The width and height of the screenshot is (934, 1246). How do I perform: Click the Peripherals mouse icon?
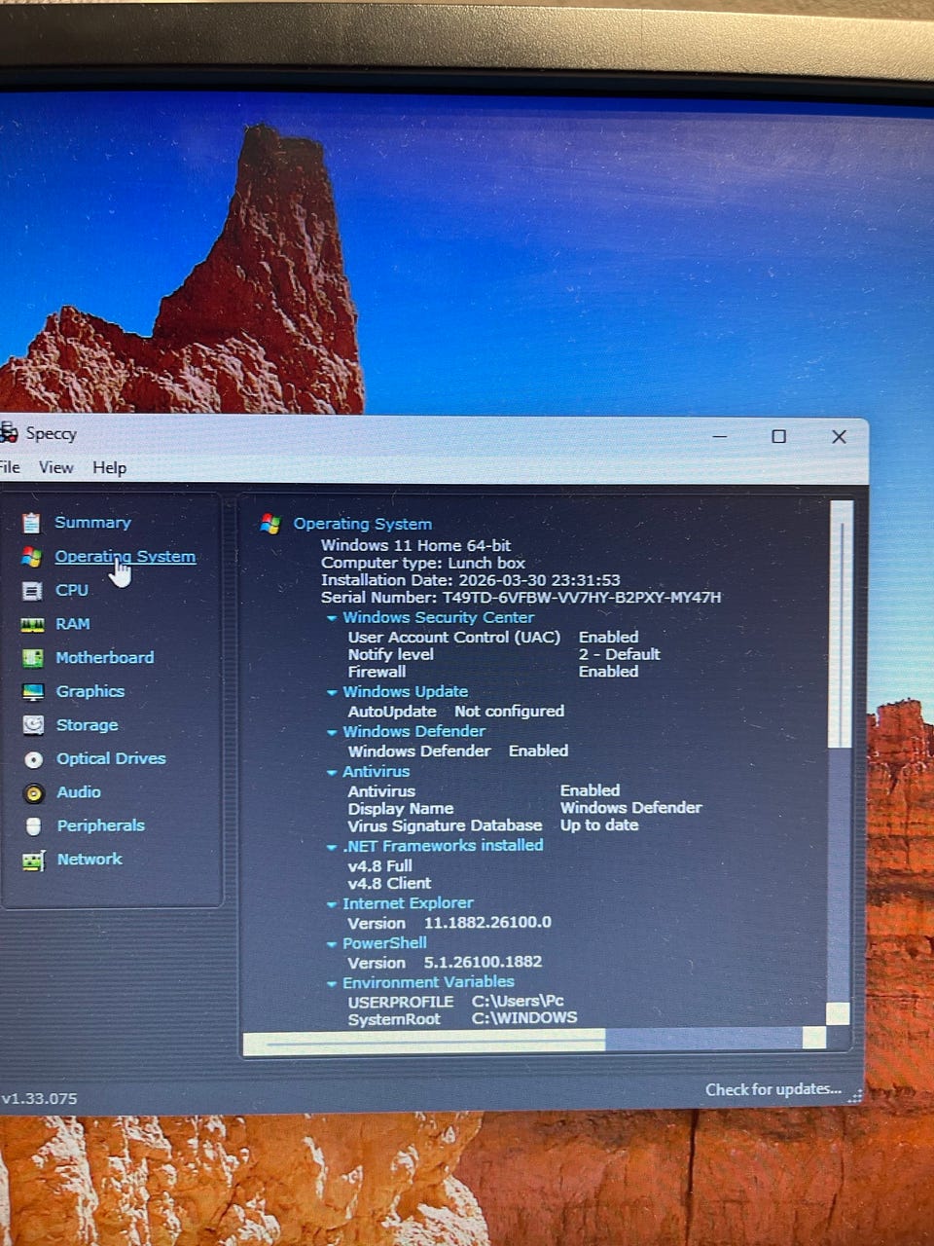pos(34,826)
